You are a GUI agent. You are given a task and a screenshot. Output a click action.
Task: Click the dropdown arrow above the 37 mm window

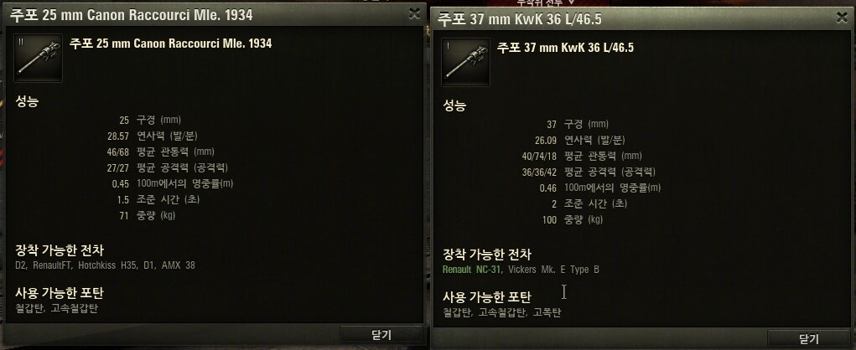coord(571,3)
